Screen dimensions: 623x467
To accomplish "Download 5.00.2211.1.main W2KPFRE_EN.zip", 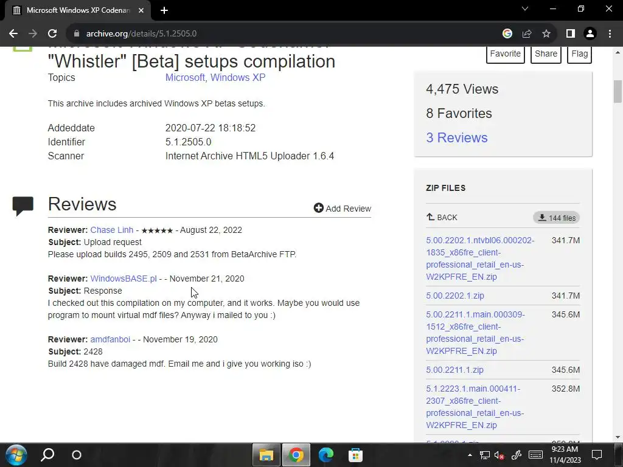I will click(x=475, y=333).
